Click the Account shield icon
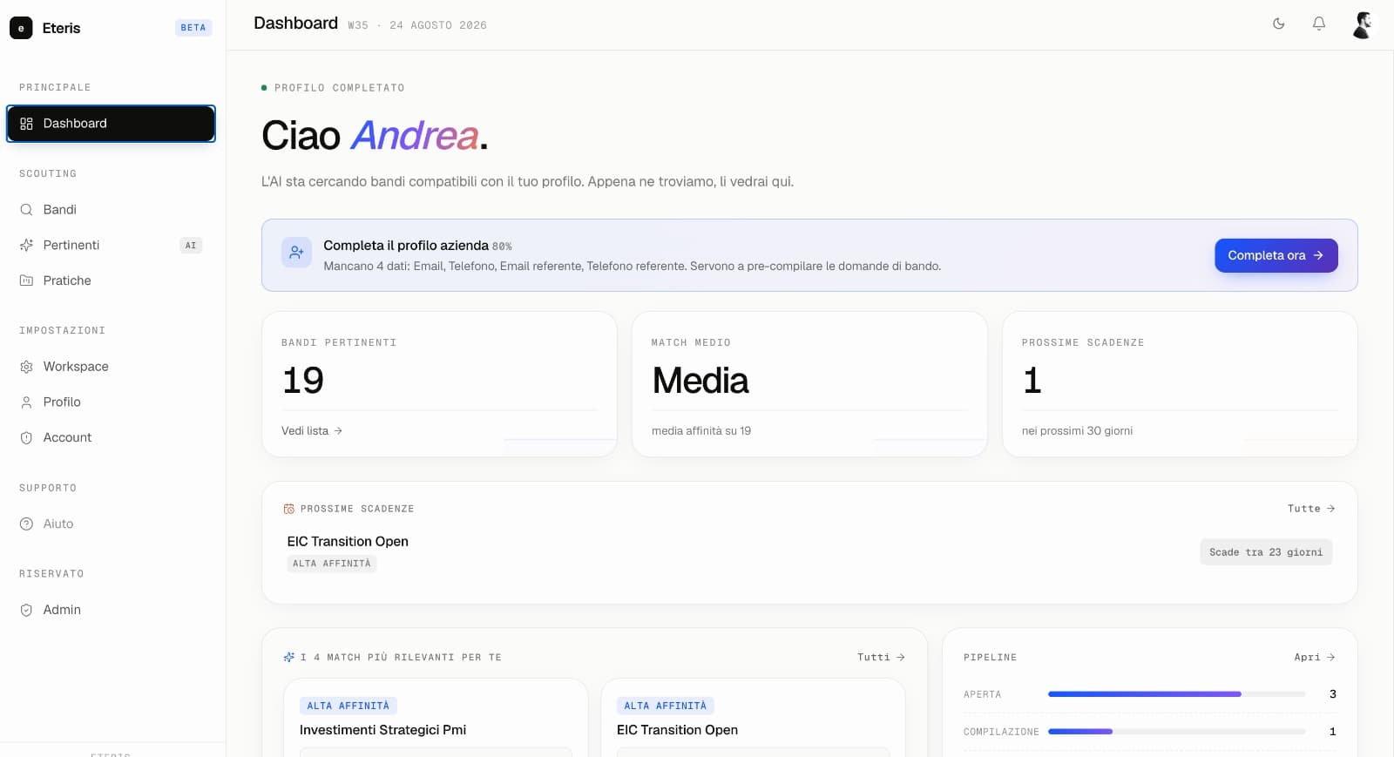 click(x=26, y=438)
